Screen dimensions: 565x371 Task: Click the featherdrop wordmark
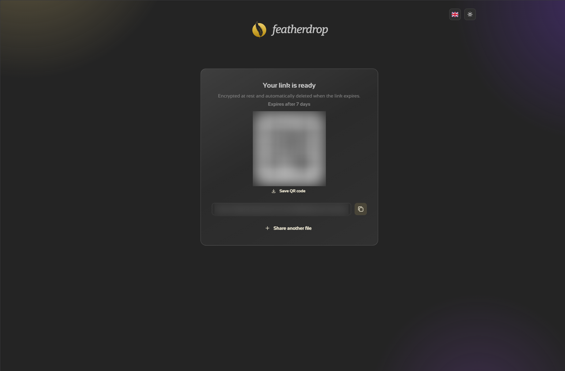pyautogui.click(x=300, y=29)
